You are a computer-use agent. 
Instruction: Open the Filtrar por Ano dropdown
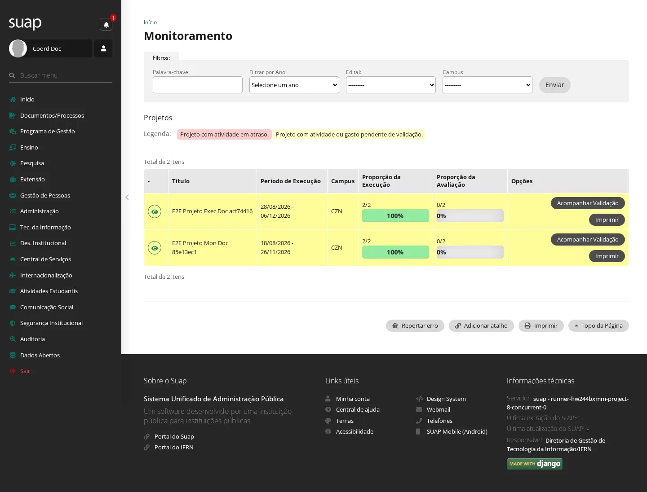point(294,85)
